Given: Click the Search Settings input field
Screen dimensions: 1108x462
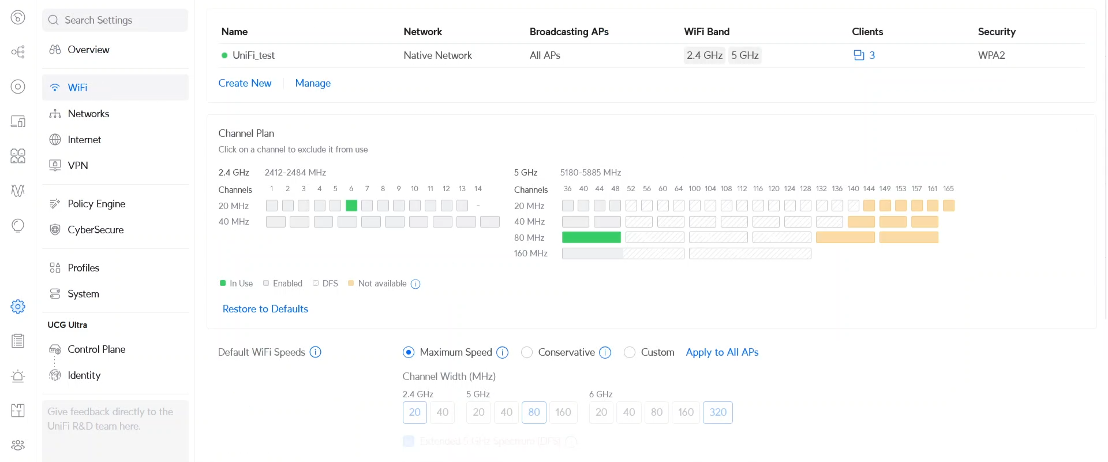Looking at the screenshot, I should (115, 20).
